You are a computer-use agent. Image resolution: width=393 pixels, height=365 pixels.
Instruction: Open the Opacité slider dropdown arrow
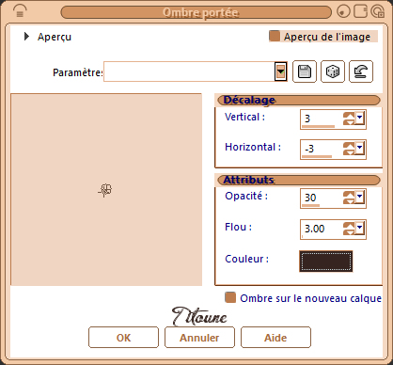point(360,197)
